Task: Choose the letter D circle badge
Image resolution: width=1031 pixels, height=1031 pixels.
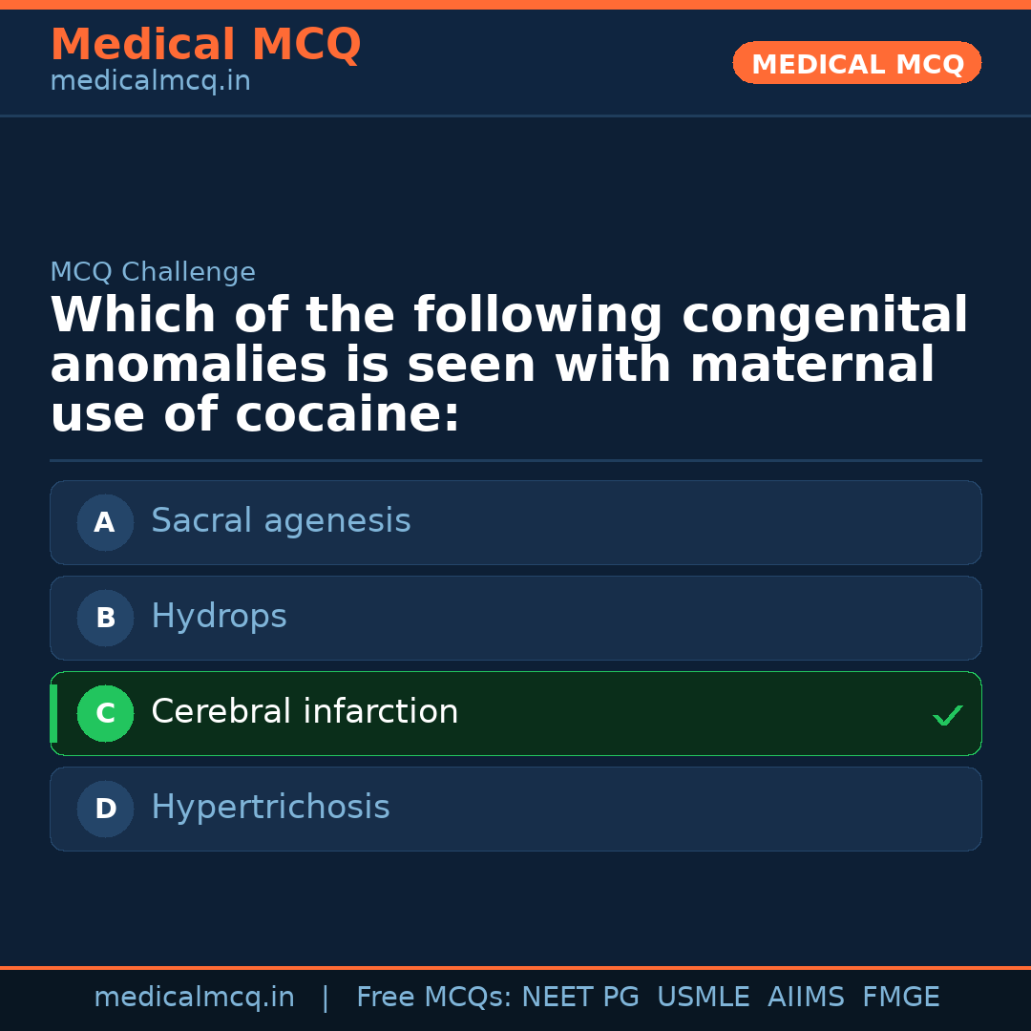Action: pos(105,809)
